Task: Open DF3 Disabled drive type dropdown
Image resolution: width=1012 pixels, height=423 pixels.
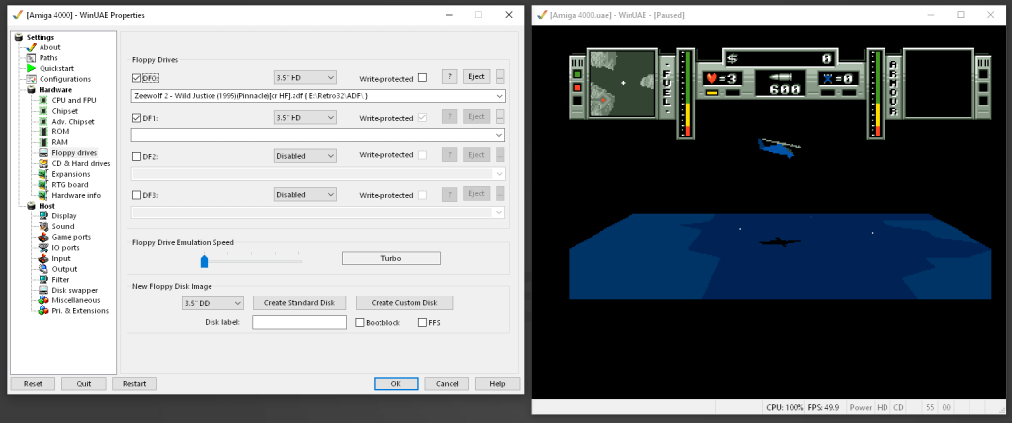Action: tap(304, 194)
